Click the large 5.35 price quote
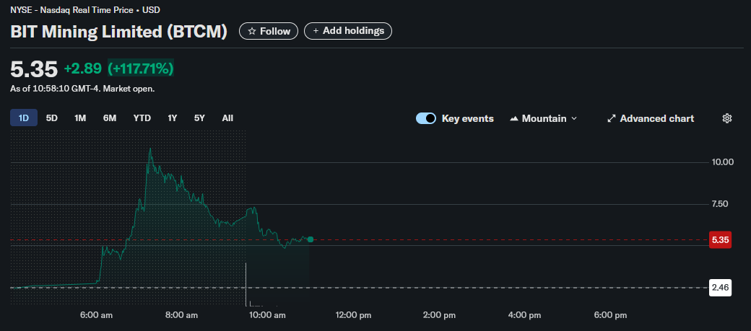This screenshot has height=331, width=751. click(34, 69)
